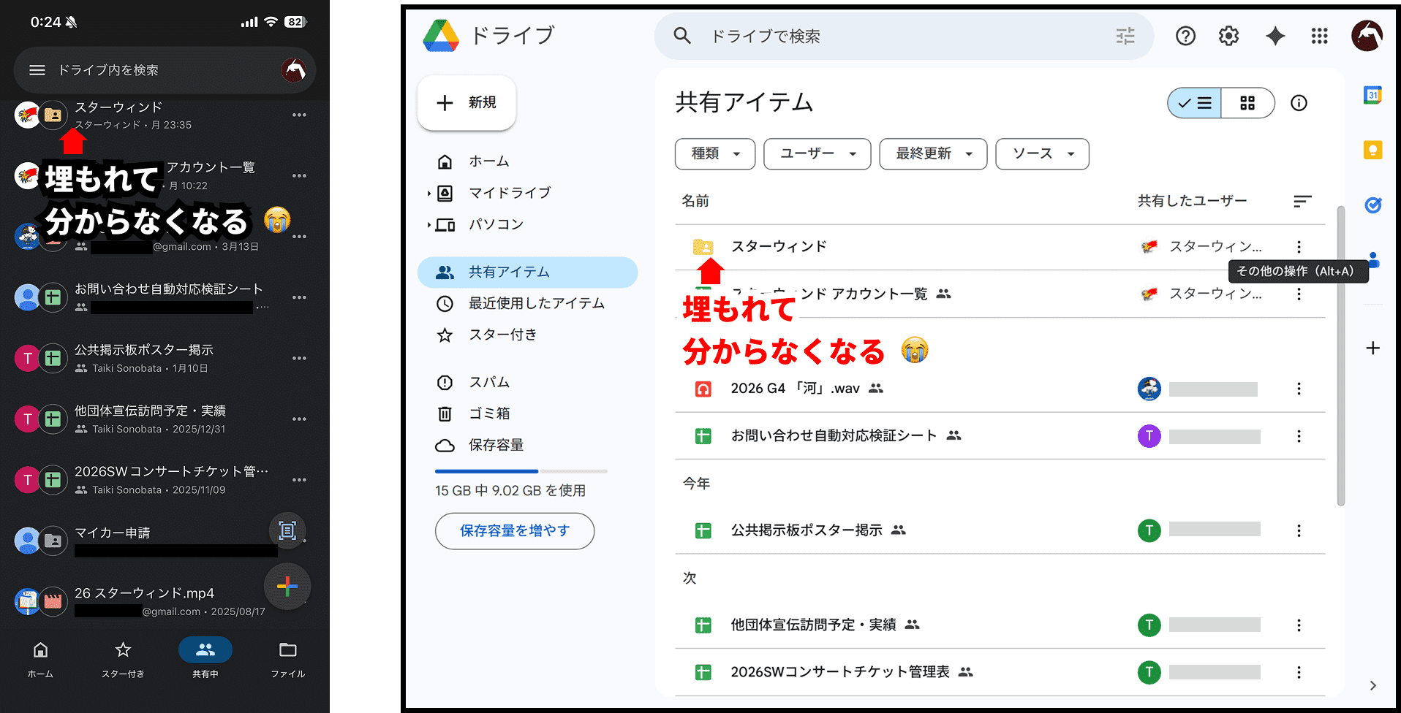Viewport: 1401px width, 713px height.
Task: Expand the マイドライブ tree arrow
Action: click(428, 194)
